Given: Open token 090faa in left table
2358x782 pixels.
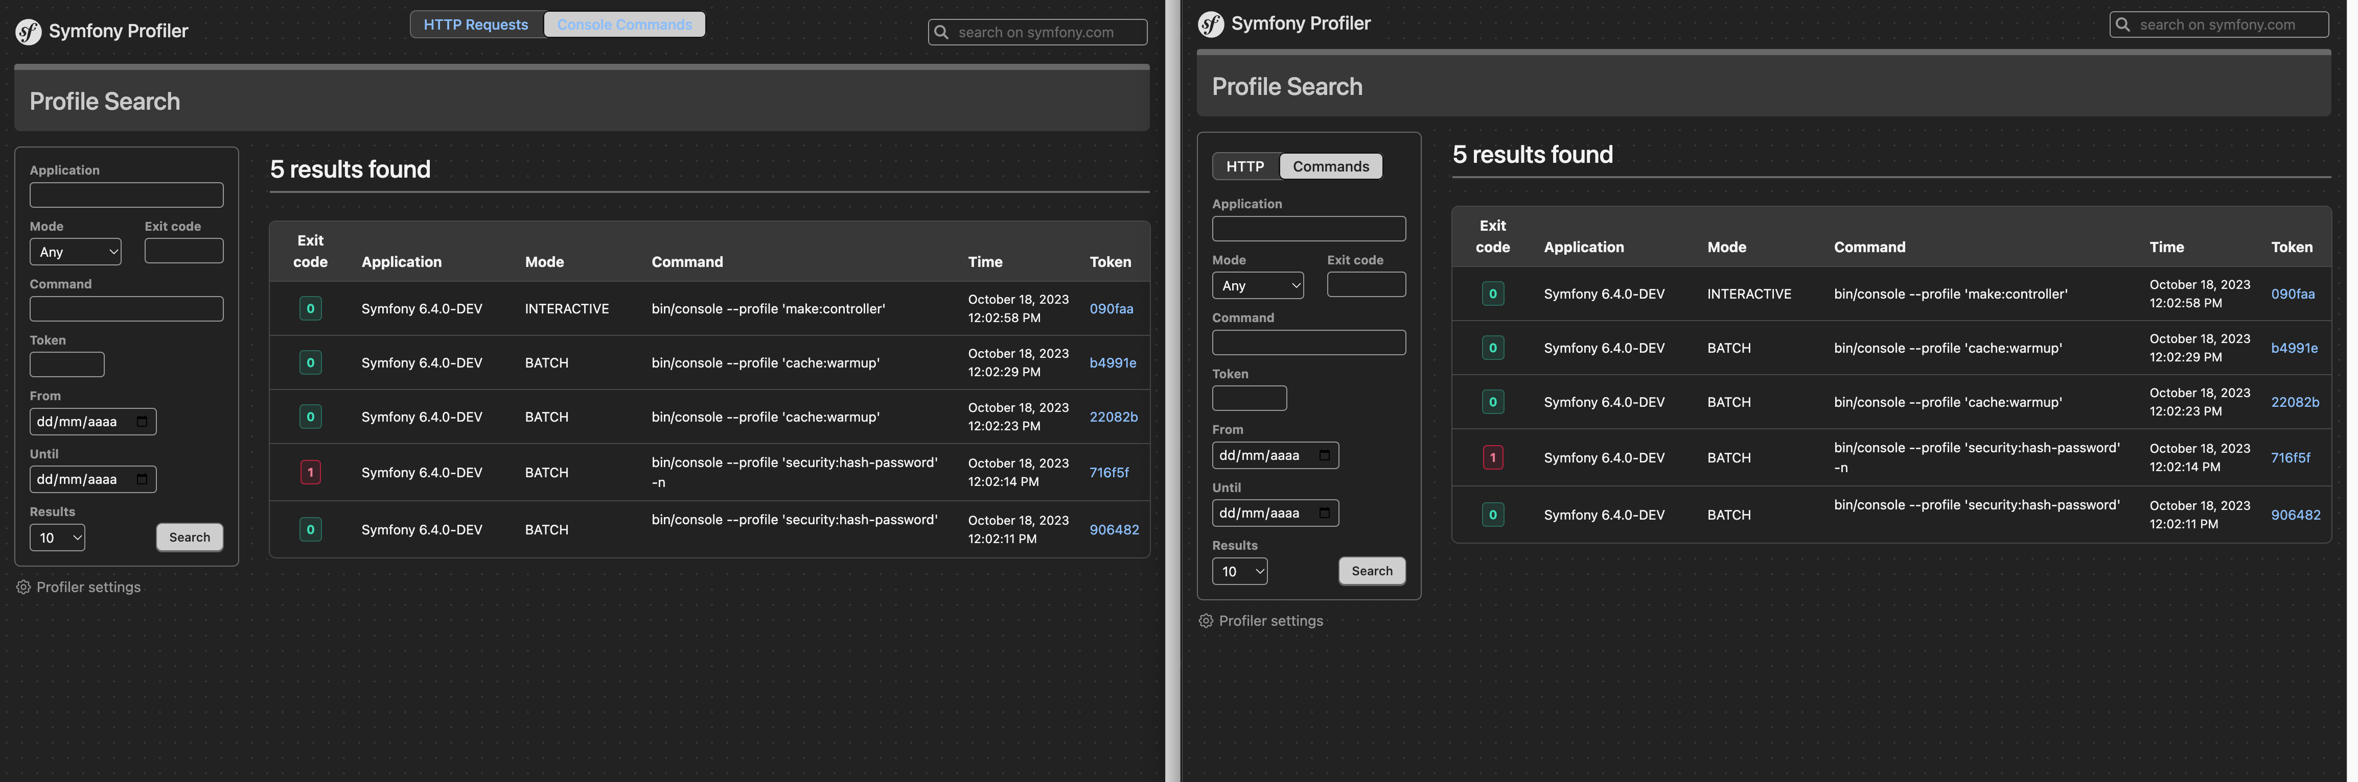Looking at the screenshot, I should tap(1111, 309).
